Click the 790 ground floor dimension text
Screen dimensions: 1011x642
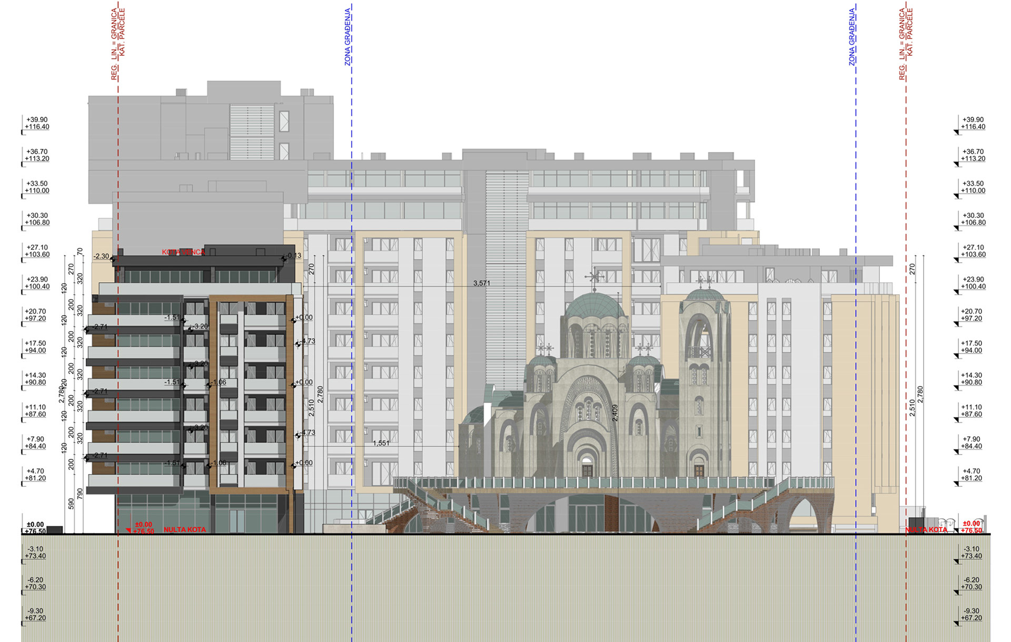pyautogui.click(x=80, y=494)
